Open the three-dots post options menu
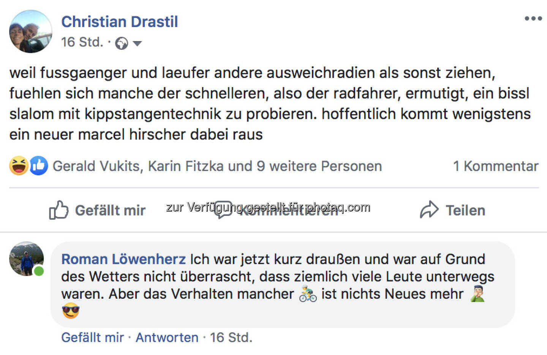 coord(533,19)
